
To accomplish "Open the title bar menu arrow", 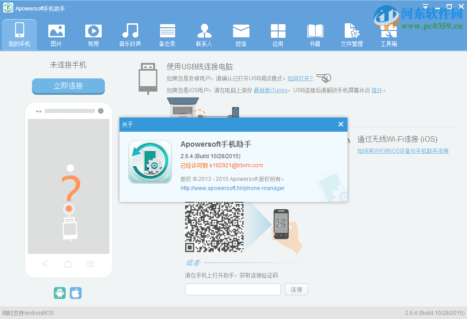I will click(x=425, y=6).
